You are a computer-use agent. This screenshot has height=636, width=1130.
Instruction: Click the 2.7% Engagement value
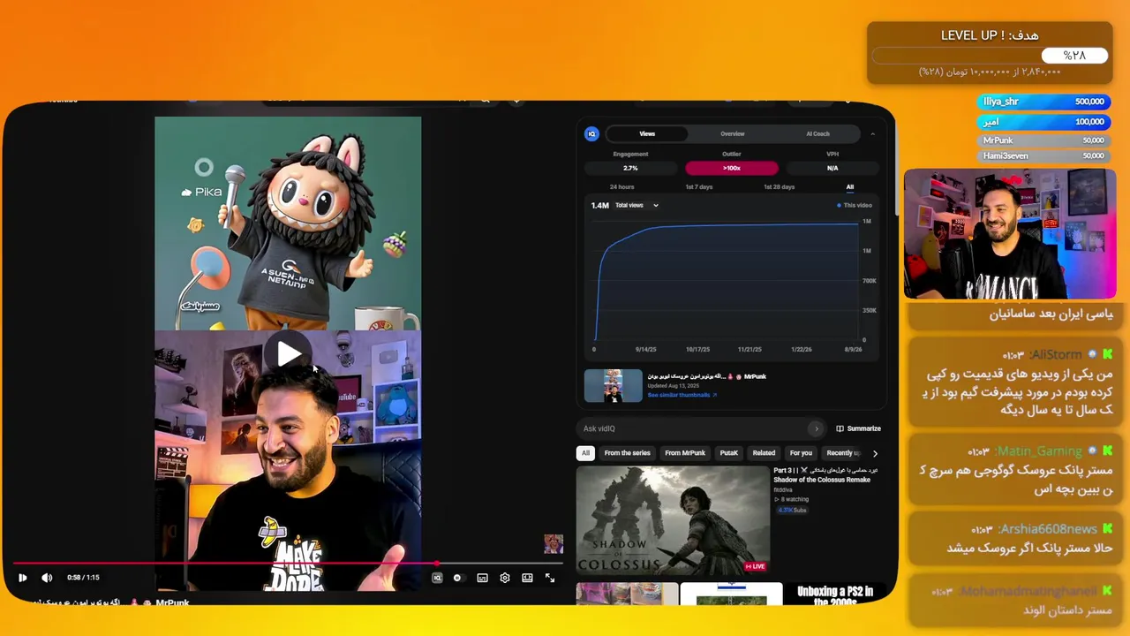[630, 168]
